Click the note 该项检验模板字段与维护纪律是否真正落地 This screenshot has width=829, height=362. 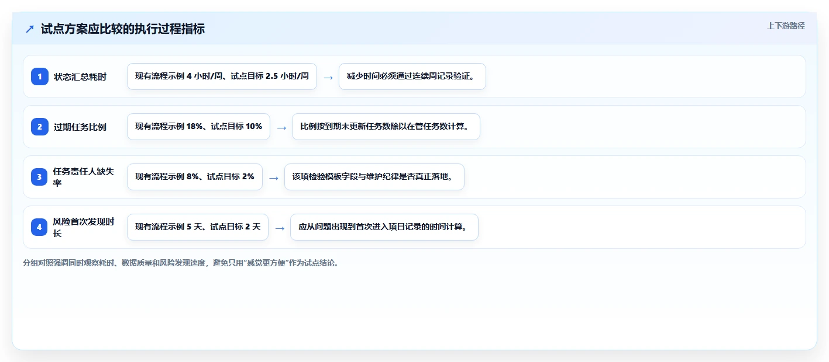coord(374,177)
